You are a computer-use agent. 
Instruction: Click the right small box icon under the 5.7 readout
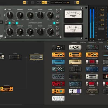click(x=102, y=29)
